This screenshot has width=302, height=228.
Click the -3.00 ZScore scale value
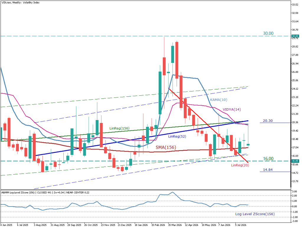295,221
